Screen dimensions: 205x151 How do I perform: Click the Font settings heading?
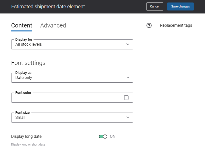click(28, 63)
